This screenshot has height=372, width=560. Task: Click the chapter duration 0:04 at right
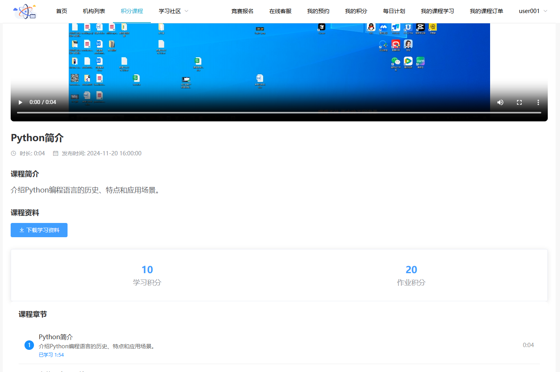(528, 345)
